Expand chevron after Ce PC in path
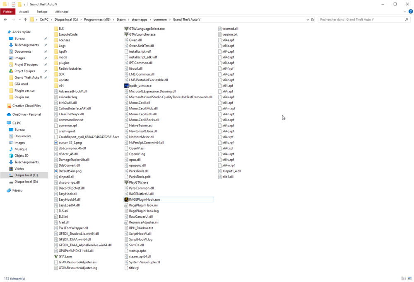The width and height of the screenshot is (414, 282). tap(51, 19)
